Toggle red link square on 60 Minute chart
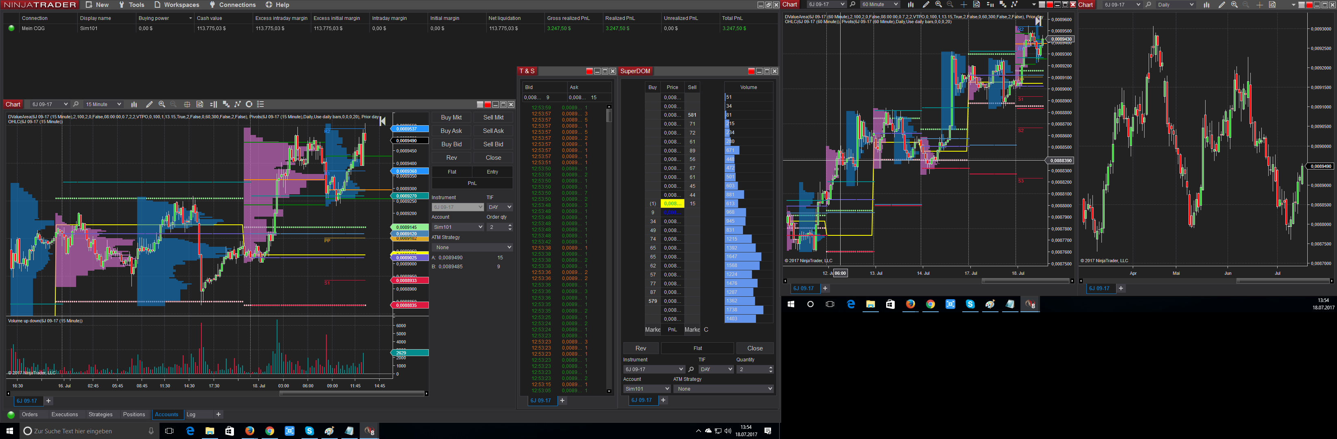The width and height of the screenshot is (1337, 439). click(1049, 4)
